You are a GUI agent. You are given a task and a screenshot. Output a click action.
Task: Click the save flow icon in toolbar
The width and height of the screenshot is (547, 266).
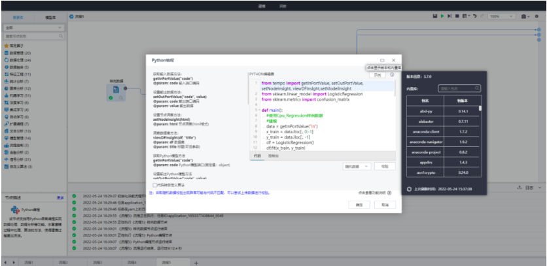point(434,15)
